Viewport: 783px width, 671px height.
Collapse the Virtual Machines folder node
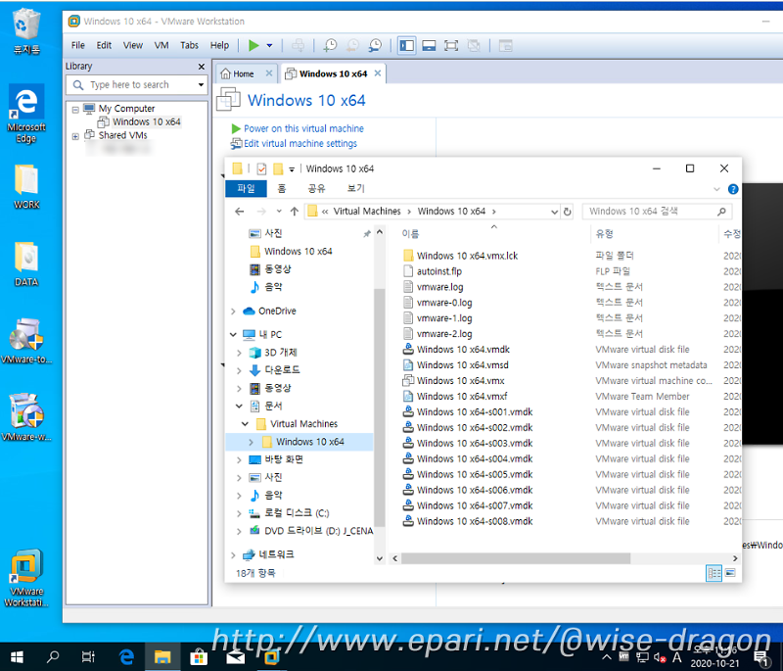pos(245,424)
